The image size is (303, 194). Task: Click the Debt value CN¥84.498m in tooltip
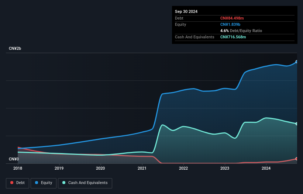(x=232, y=18)
